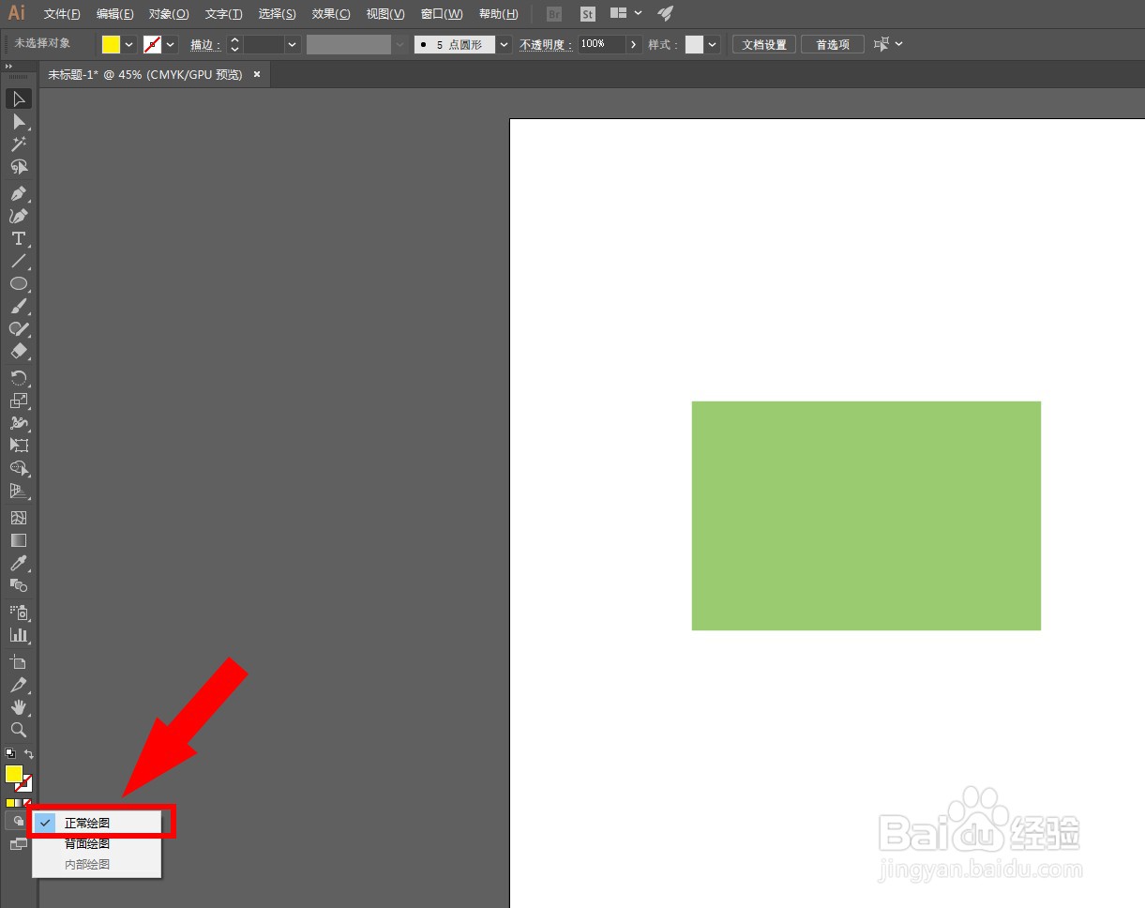This screenshot has width=1145, height=908.
Task: Choose 内部绘图 (Draw Inside) option
Action: point(97,864)
